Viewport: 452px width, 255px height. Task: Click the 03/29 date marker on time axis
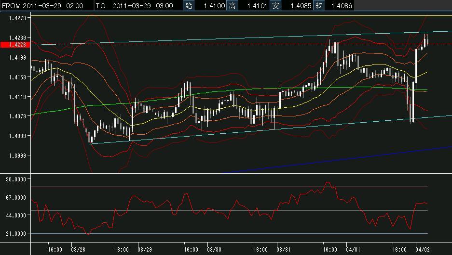145,250
